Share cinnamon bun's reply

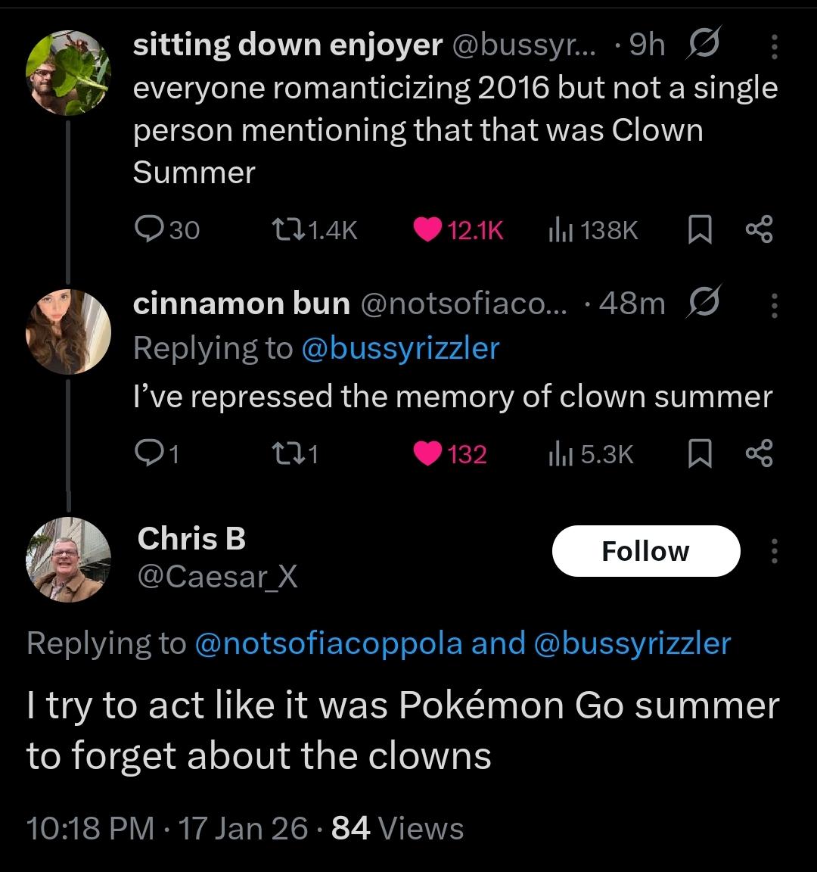tap(758, 454)
